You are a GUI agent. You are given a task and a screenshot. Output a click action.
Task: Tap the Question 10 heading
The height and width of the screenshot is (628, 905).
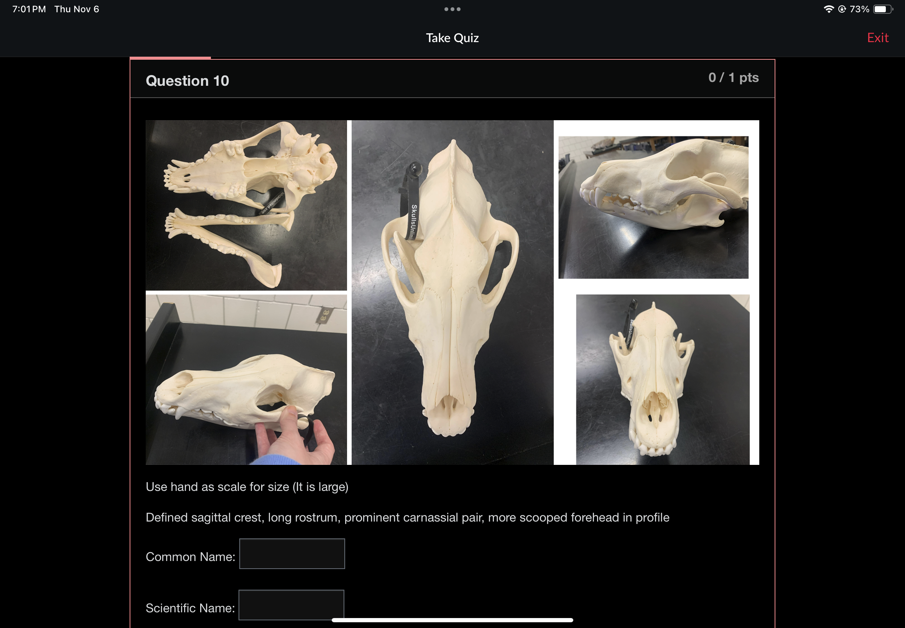point(187,81)
